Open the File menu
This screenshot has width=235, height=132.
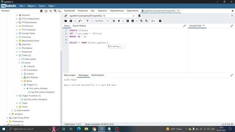(22, 6)
